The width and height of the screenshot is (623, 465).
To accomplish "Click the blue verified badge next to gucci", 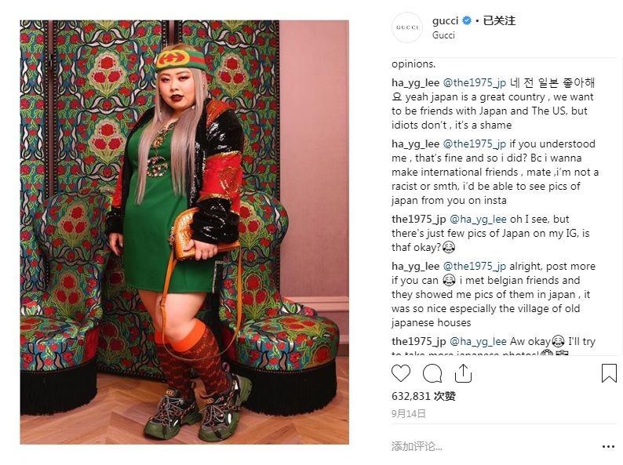I will [468, 20].
